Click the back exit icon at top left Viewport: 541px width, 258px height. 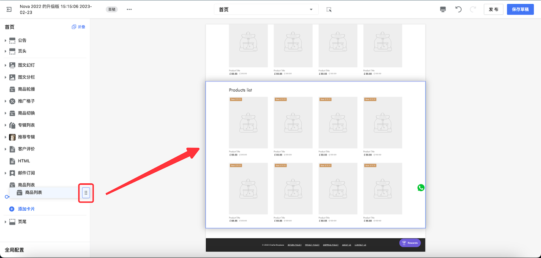coord(9,9)
